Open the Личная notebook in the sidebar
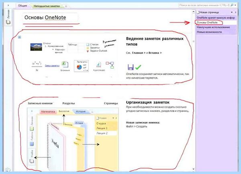Image resolution: width=241 pixels, height=174 pixels. (x=8, y=17)
